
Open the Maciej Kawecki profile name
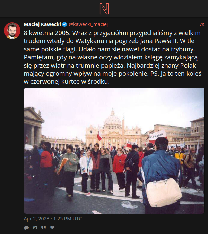(x=42, y=24)
